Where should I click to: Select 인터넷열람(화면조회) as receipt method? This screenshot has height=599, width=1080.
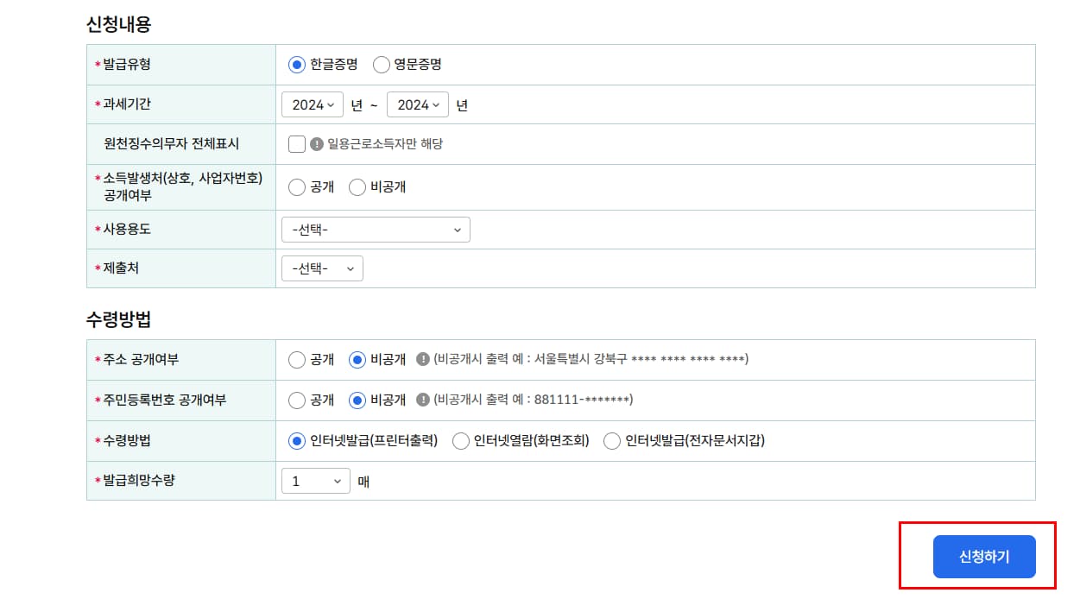[x=459, y=440]
